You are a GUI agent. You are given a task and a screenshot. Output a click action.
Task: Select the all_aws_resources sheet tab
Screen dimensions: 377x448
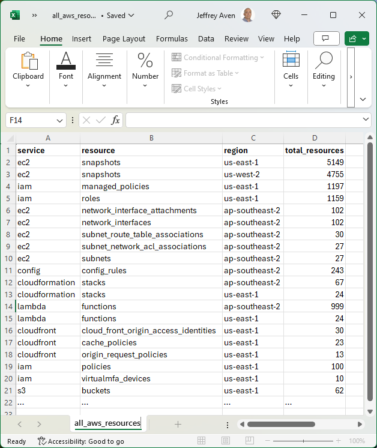[x=107, y=423]
